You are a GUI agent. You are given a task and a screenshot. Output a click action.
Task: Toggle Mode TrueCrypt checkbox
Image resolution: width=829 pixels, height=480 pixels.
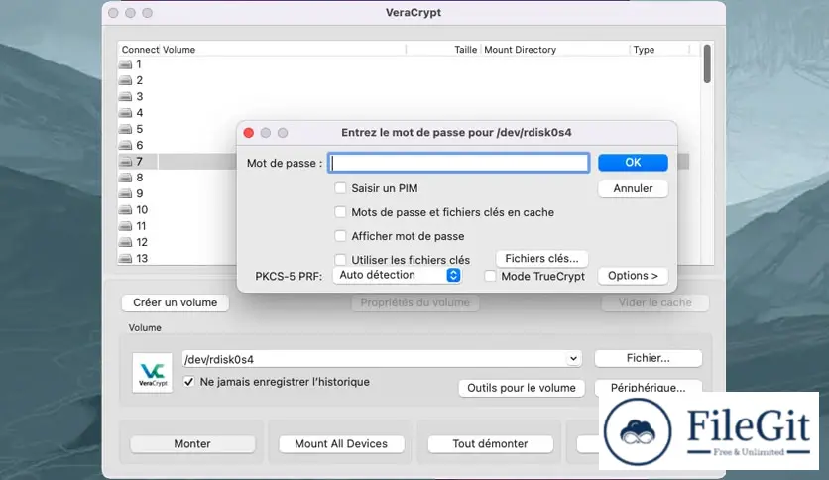pyautogui.click(x=490, y=276)
